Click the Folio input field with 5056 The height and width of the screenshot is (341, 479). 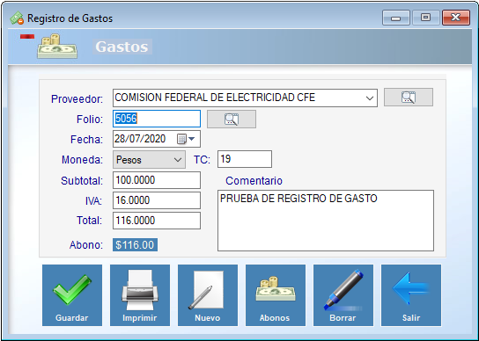coord(157,119)
